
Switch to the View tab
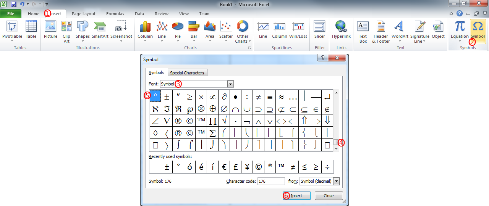tap(184, 14)
